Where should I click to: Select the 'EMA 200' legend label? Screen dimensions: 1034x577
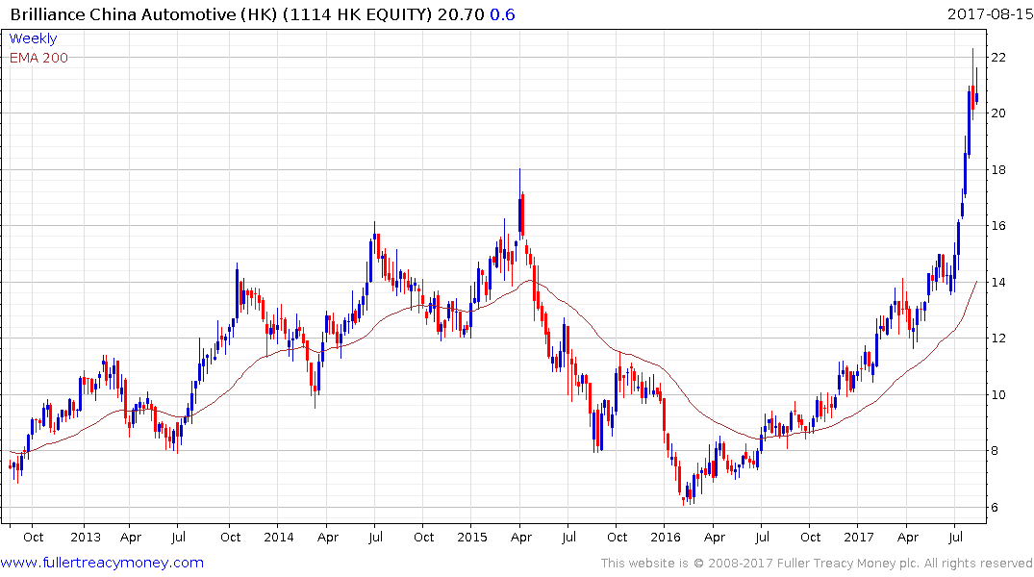pos(38,58)
